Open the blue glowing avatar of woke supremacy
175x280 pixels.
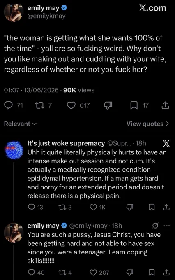tap(14, 150)
